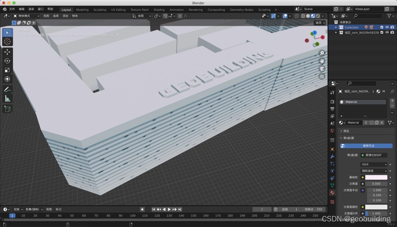Image resolution: width=397 pixels, height=227 pixels.
Task: Toggle proportional editing in header
Action: [x=180, y=16]
